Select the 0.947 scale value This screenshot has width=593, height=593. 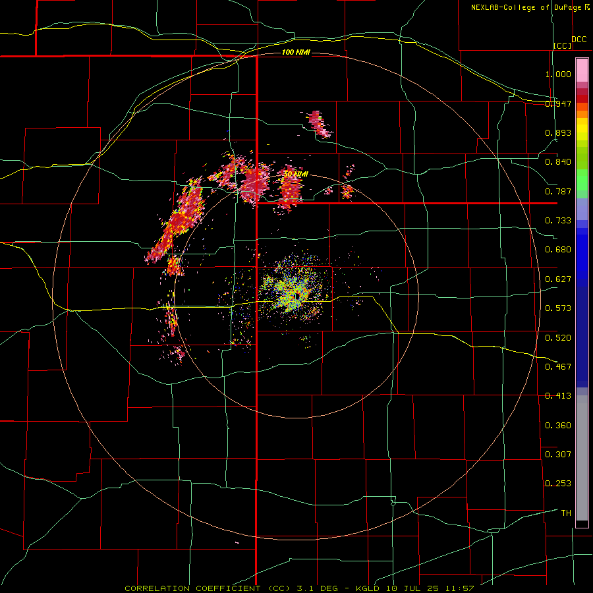558,103
